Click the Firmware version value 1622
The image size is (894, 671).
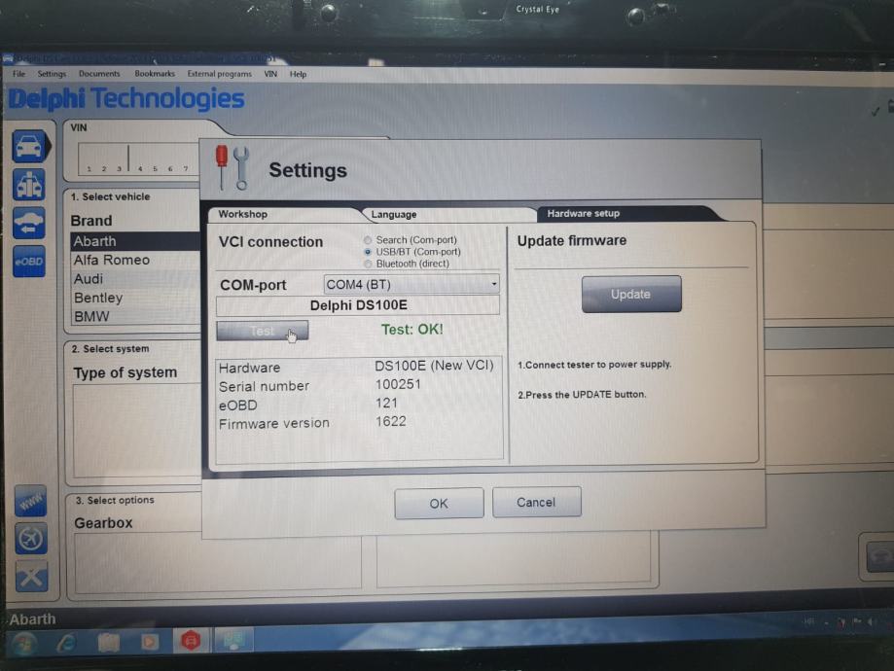pyautogui.click(x=390, y=422)
